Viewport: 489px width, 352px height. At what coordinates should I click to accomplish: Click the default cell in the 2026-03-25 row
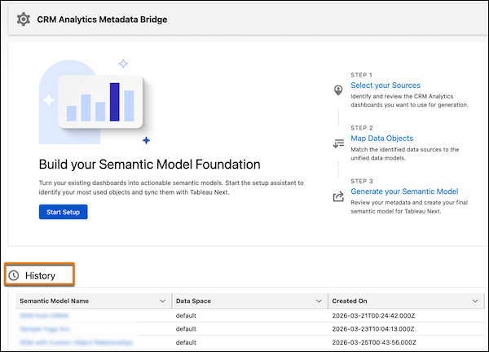[x=186, y=342]
